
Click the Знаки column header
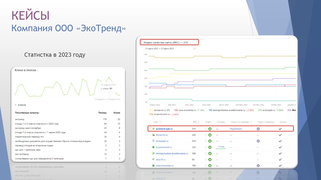coord(208,122)
